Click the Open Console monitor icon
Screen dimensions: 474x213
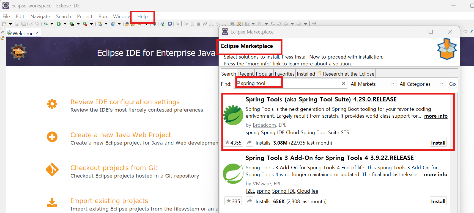tap(170, 24)
